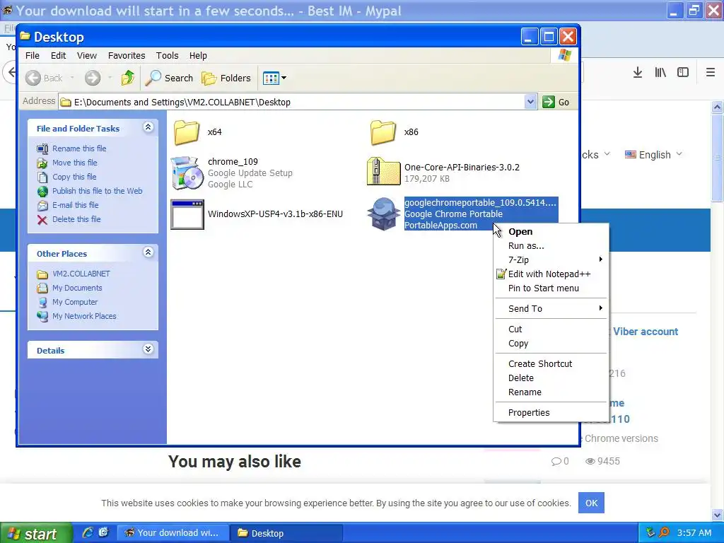Screen dimensions: 724x543
Task: Click the Back arrow in Explorer toolbar
Action: (x=43, y=78)
